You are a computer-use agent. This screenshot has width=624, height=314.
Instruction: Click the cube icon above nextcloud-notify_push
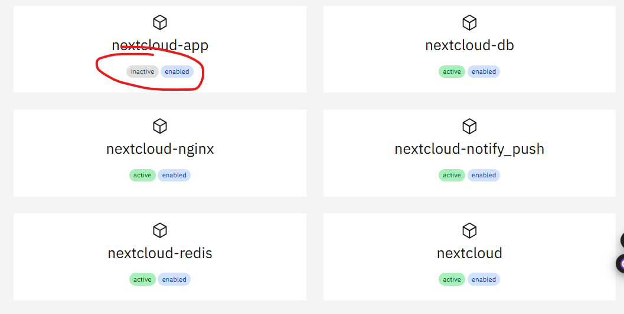469,126
